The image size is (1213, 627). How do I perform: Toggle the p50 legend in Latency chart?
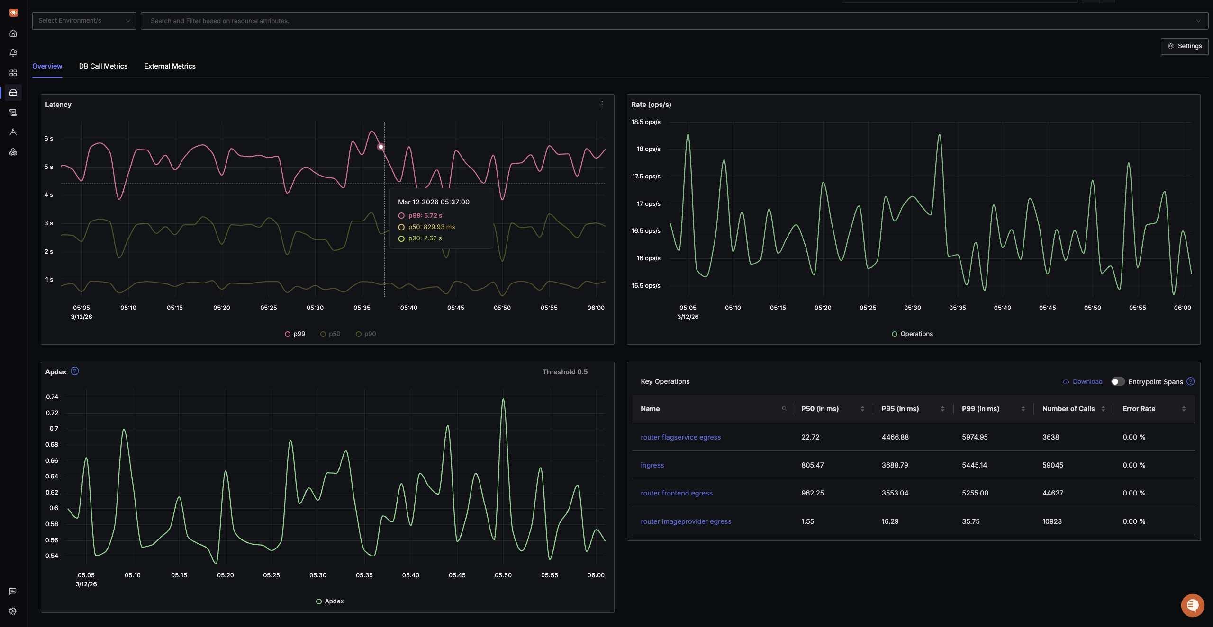pyautogui.click(x=330, y=334)
